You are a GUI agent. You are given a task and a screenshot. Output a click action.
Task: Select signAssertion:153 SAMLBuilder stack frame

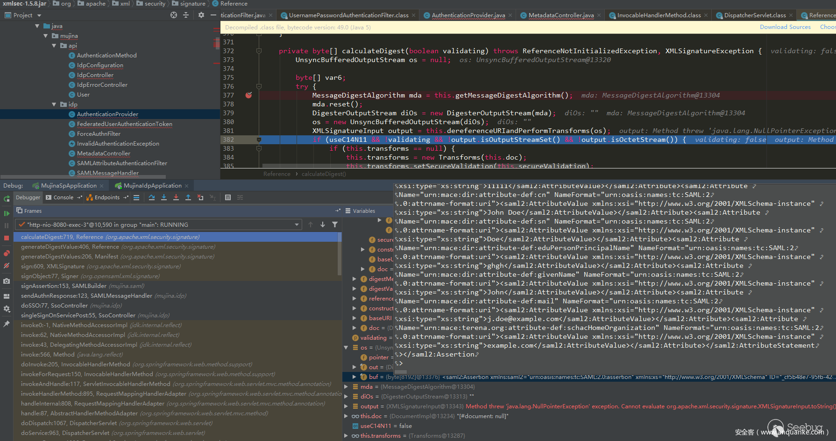pos(64,286)
